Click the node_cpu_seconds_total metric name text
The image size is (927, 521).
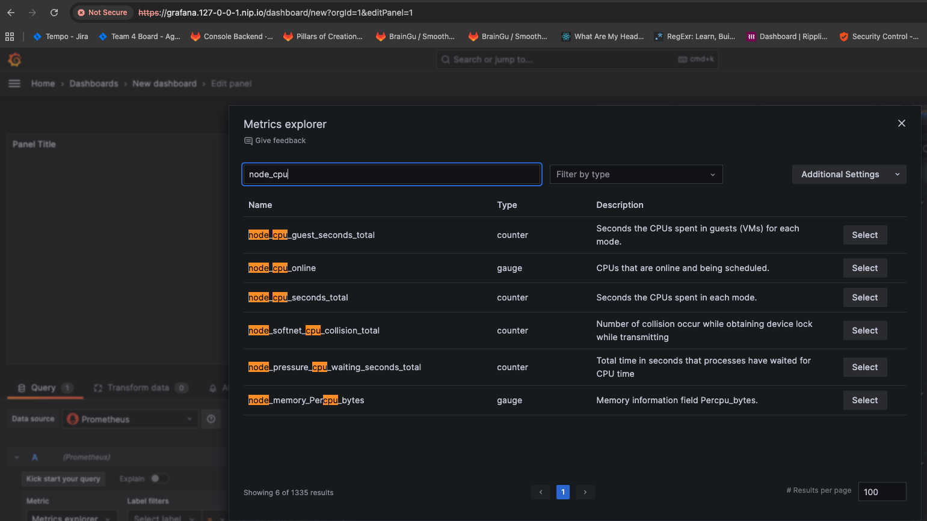click(298, 297)
